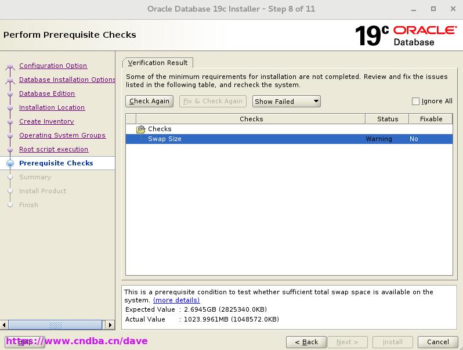The image size is (463, 350).
Task: Go to the Installation Location step
Action: (52, 107)
